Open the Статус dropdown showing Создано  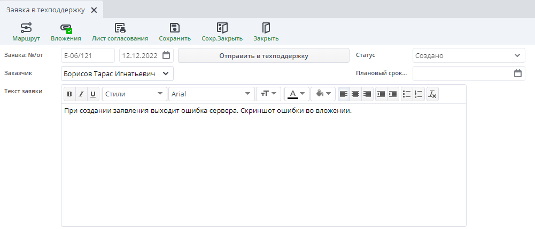coord(469,56)
